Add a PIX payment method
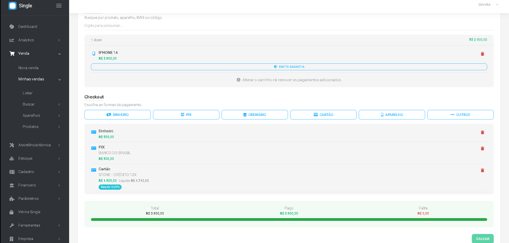 pyautogui.click(x=186, y=115)
